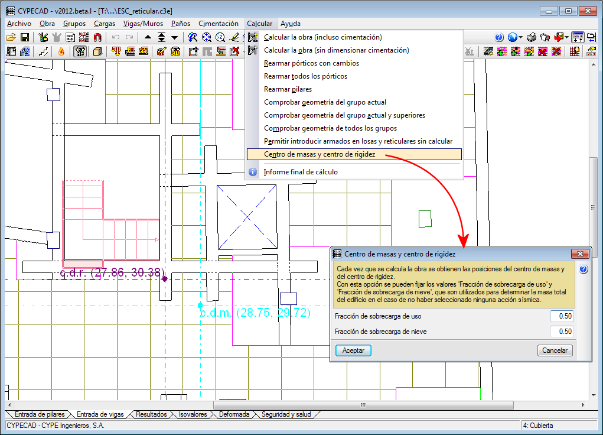
Task: Click the horizontal scrollbar thumb
Action: [x=363, y=405]
